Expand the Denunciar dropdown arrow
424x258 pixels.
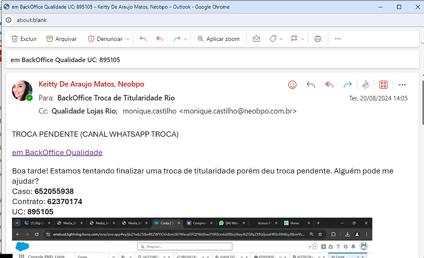128,39
